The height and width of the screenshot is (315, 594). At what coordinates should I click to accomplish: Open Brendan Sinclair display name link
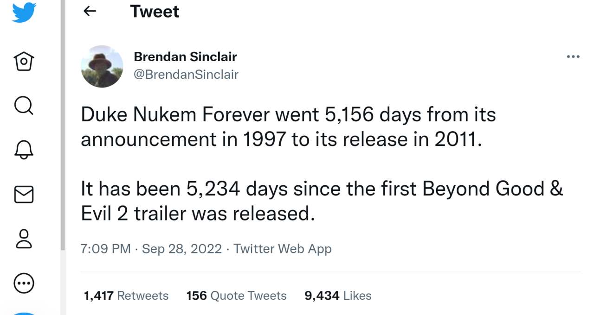[x=185, y=57]
